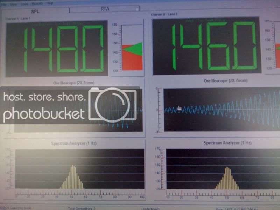Click the Qualifying Mode status bar entry
Image resolution: width=280 pixels, height=210 pixels.
16,208
